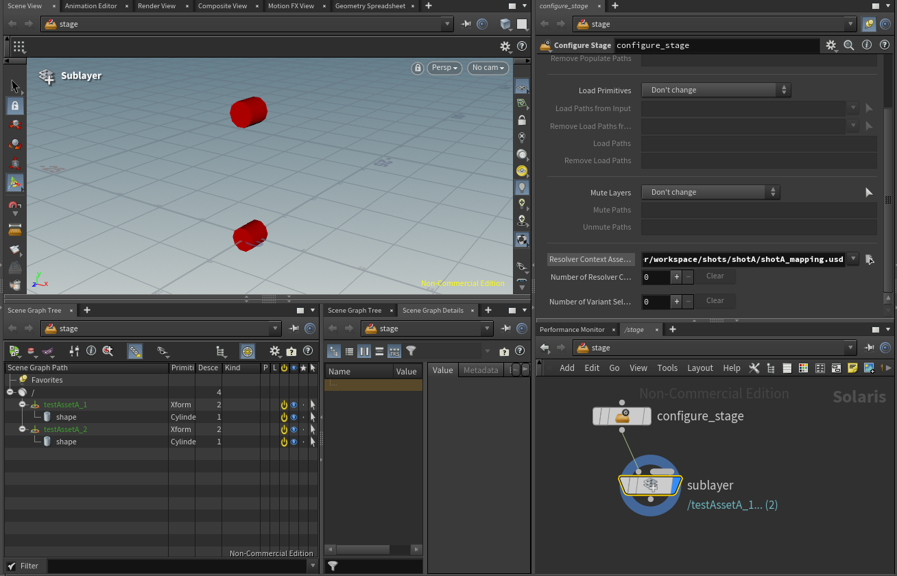
Task: Click the info icon in the Scene Graph Tree toolbar
Action: (x=91, y=351)
